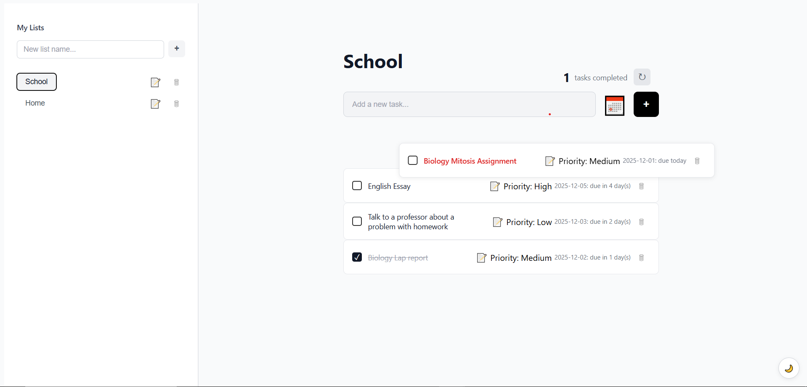This screenshot has width=807, height=387.
Task: Click the edit icon next to School list
Action: (156, 82)
